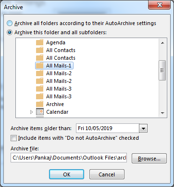Screen dimensions: 174x187
Task: Click the Agenda folder icon
Action: [x=39, y=42]
